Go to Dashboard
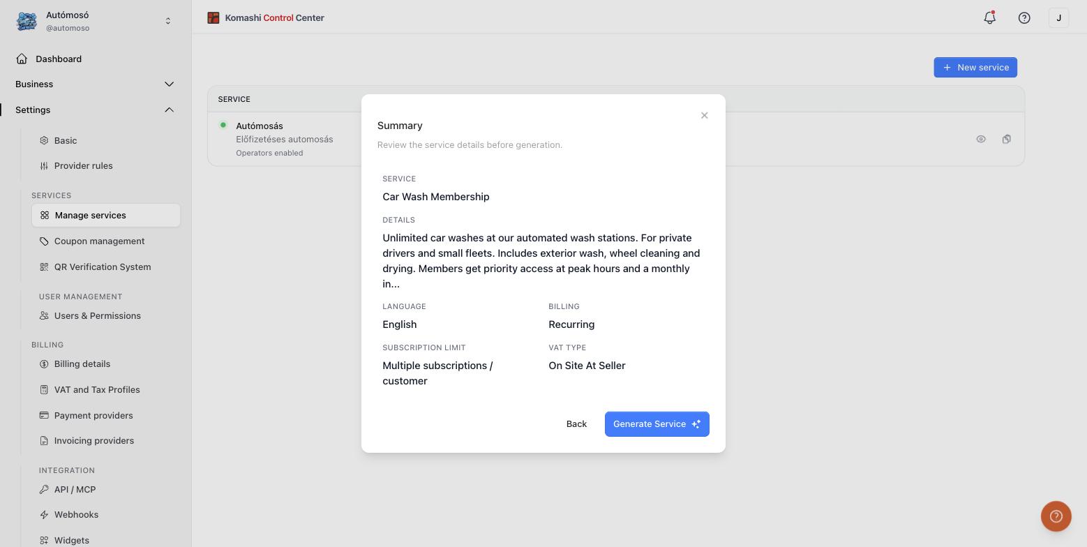1087x547 pixels. [x=59, y=59]
